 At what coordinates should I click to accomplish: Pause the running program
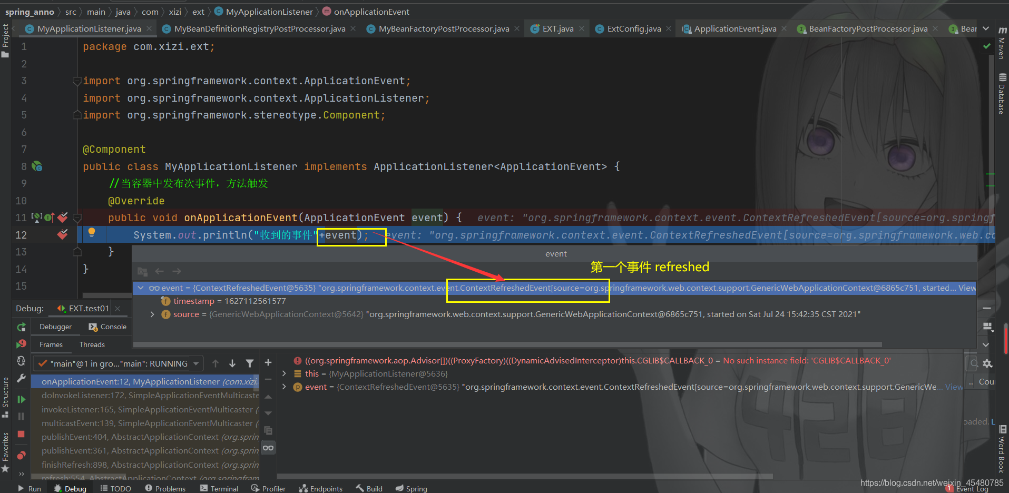[x=21, y=416]
